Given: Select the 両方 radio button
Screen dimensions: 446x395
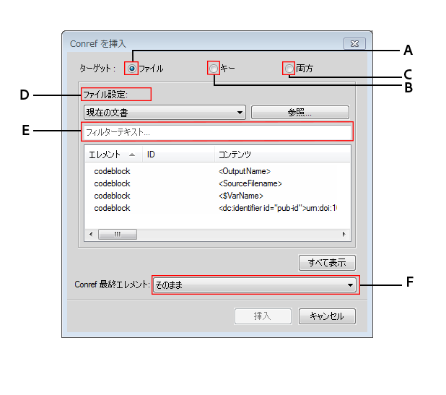Looking at the screenshot, I should click(x=289, y=69).
